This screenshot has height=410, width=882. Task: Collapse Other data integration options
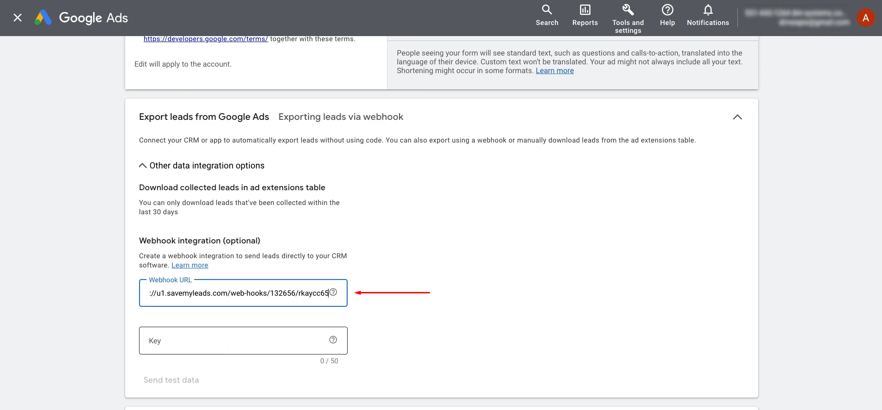click(143, 166)
